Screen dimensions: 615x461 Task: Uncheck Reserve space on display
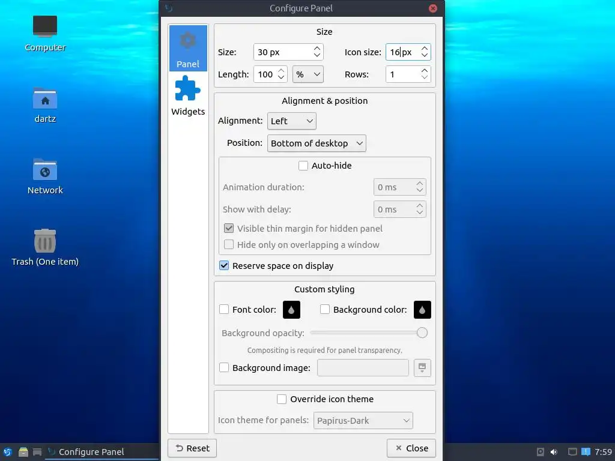(x=224, y=266)
